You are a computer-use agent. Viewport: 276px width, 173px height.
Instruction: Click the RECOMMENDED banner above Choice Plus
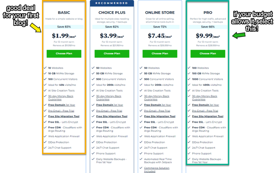(x=112, y=3)
